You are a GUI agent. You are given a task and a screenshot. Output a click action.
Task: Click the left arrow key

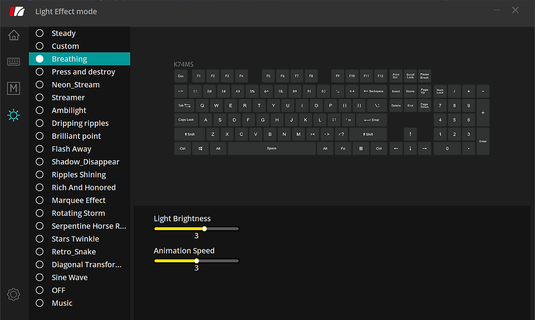pos(396,148)
